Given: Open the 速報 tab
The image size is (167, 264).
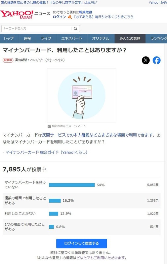Looking at the screenshot, I should 27,38.
